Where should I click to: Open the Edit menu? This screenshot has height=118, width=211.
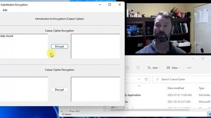click(5, 10)
